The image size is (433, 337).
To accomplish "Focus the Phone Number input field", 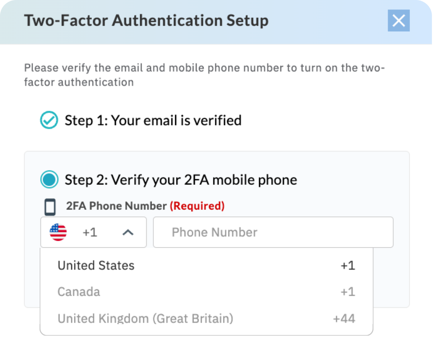I will [x=273, y=232].
